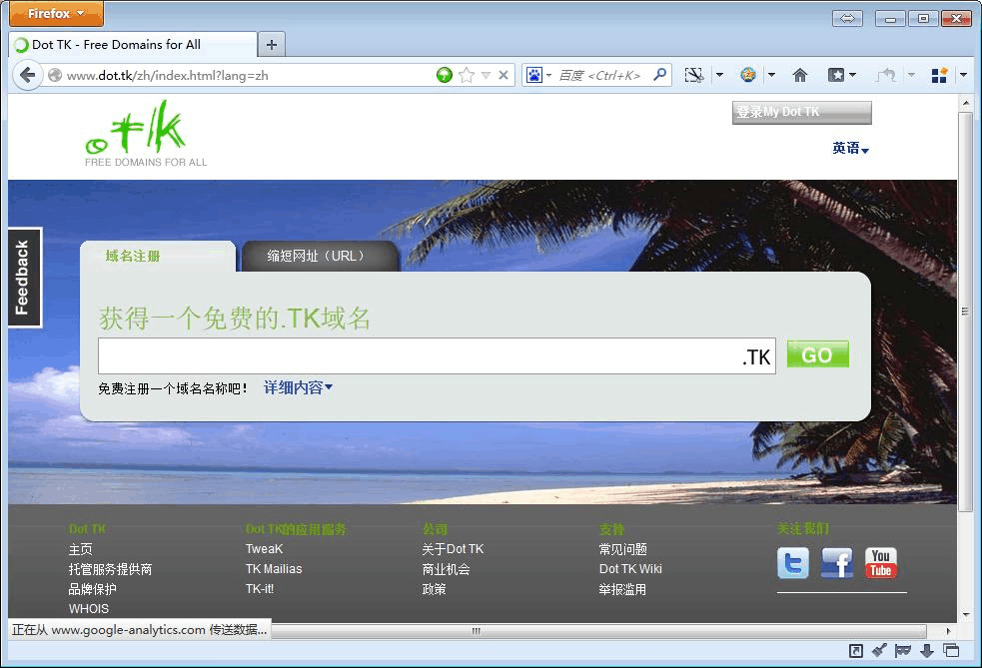Open the Facebook icon link
This screenshot has height=668, width=982.
(836, 563)
